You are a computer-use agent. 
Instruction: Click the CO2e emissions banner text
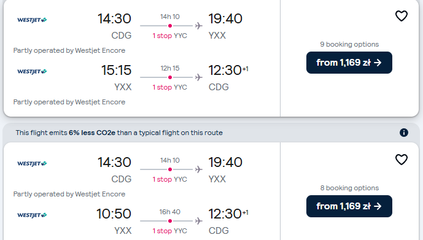(119, 133)
